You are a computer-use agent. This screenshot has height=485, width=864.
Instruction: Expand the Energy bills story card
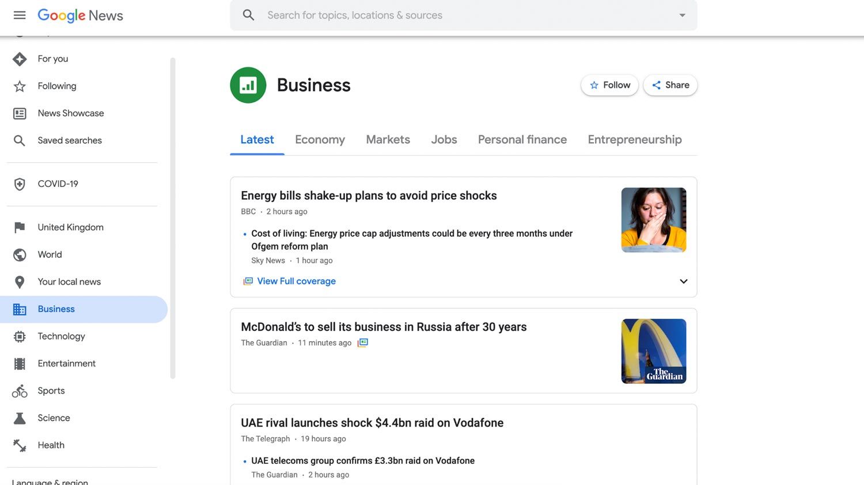683,281
